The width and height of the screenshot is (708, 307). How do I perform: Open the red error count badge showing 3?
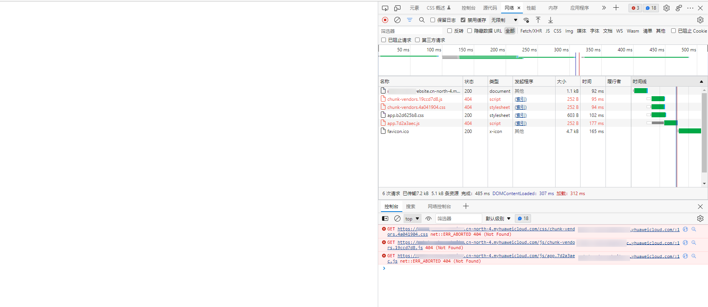(x=635, y=8)
